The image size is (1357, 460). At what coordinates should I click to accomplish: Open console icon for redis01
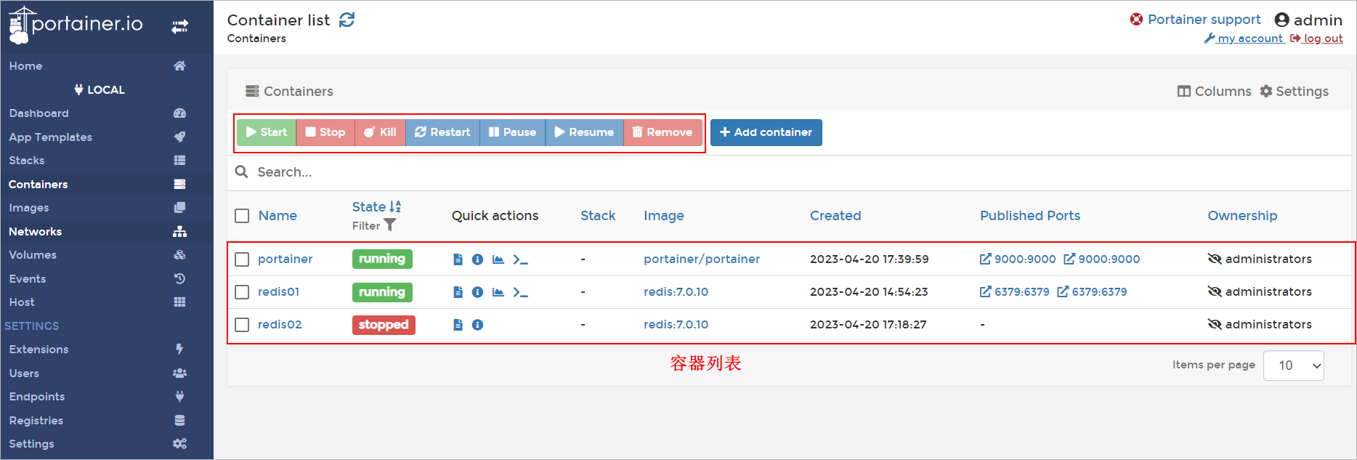pos(520,292)
